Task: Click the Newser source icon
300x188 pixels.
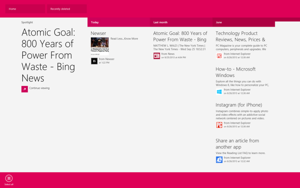Action: coord(94,61)
